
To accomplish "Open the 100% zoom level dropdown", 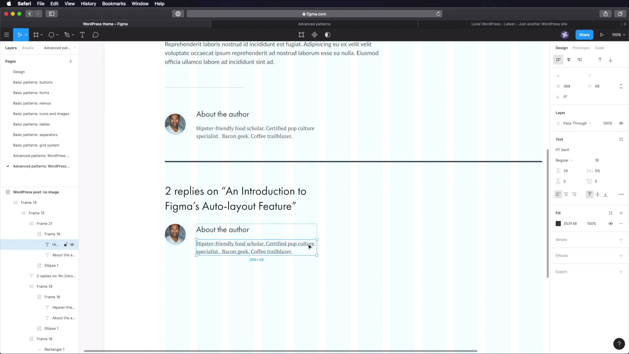I will (x=618, y=35).
